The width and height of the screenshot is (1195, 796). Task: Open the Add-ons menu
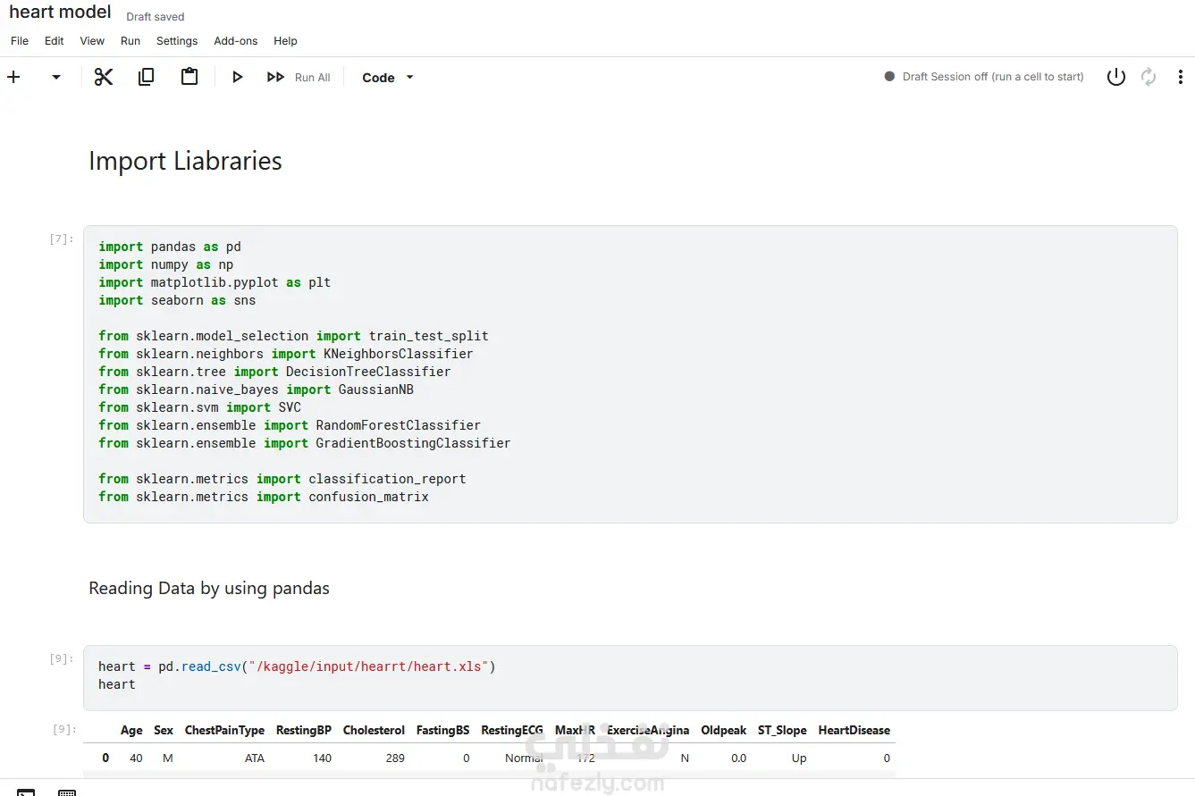point(235,41)
